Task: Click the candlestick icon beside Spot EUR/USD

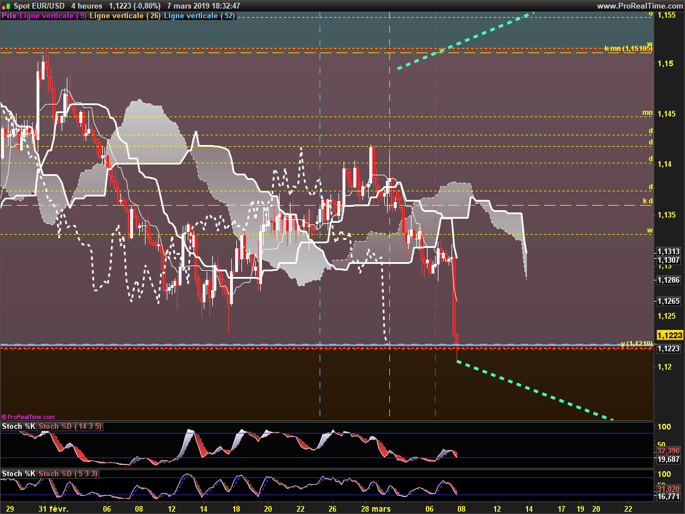Action: 5,6
